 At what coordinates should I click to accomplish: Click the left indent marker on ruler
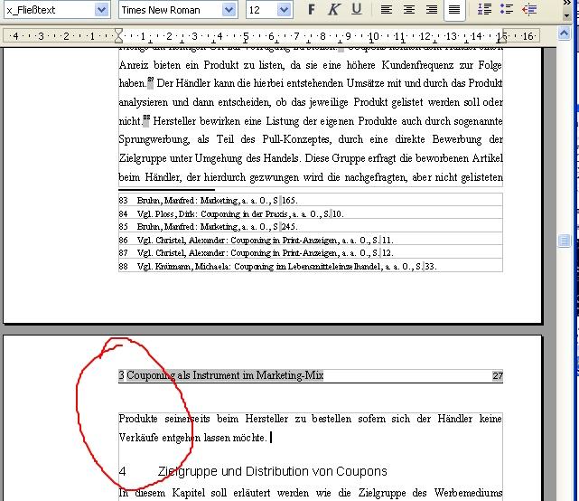coord(118,36)
